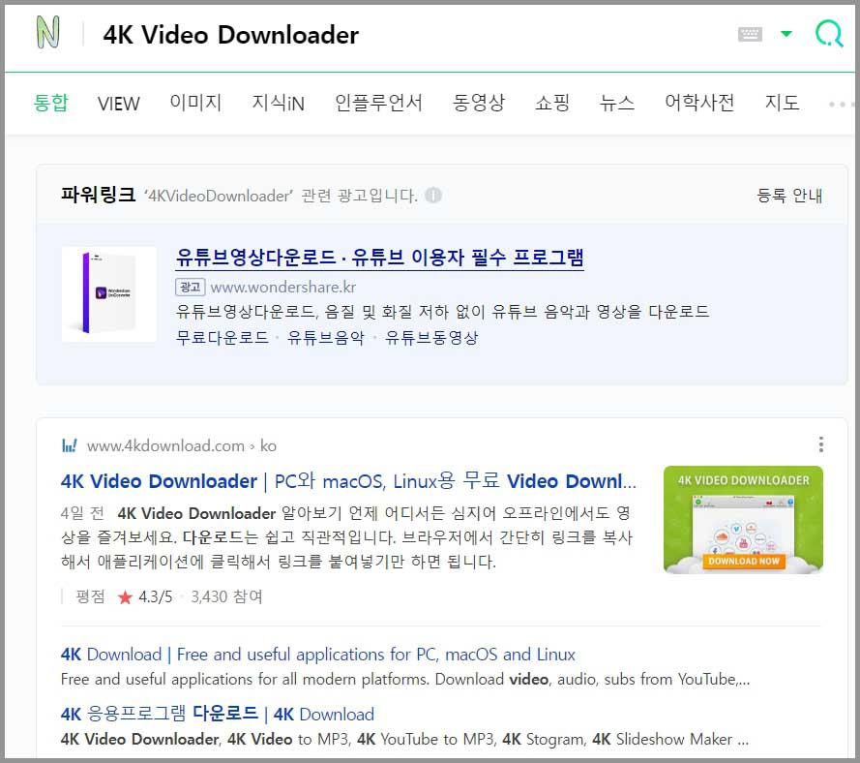The width and height of the screenshot is (860, 763).
Task: Open the 유튜브영상다운로드 ad headline link
Action: point(379,257)
